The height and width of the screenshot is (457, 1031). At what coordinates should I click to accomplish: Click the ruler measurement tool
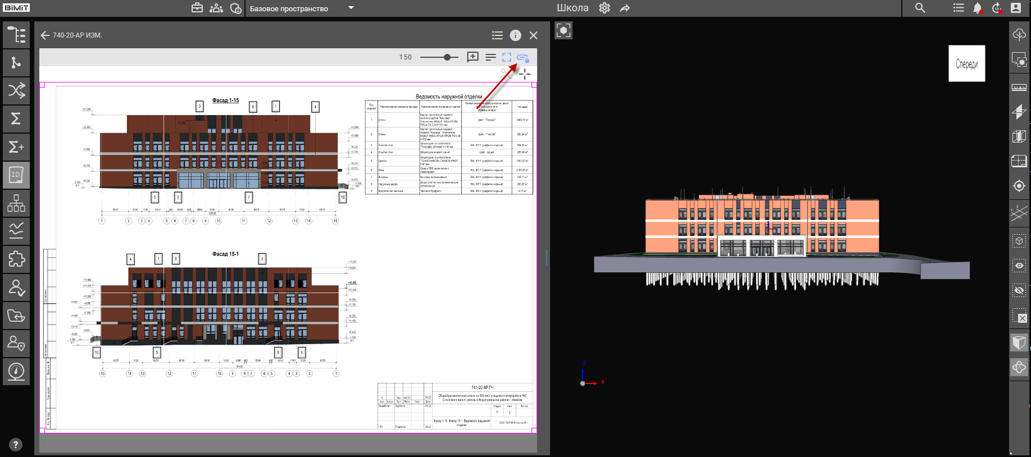tap(1019, 88)
